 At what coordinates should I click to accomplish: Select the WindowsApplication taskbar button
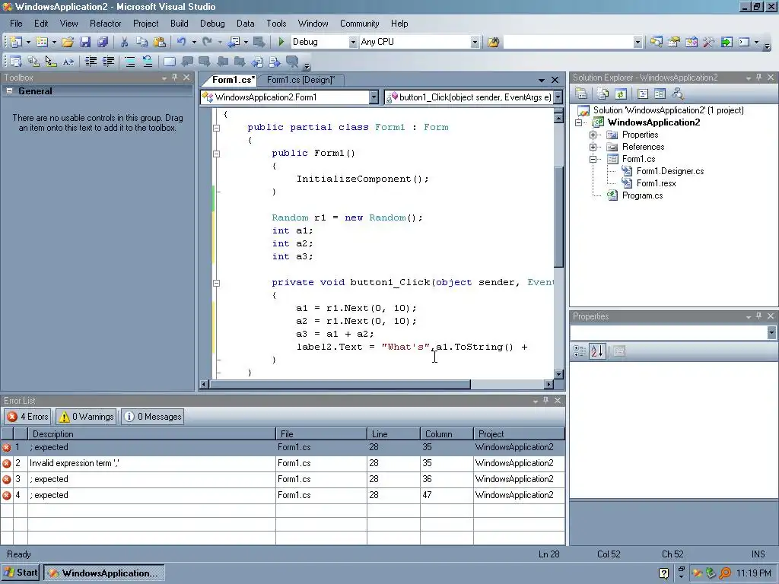103,573
